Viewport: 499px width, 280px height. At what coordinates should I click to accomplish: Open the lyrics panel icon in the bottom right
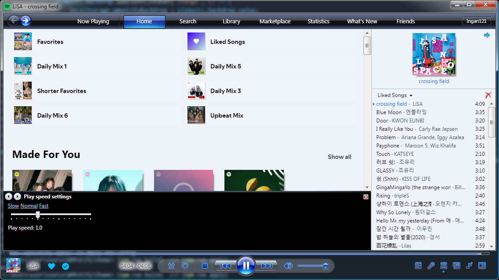click(418, 266)
